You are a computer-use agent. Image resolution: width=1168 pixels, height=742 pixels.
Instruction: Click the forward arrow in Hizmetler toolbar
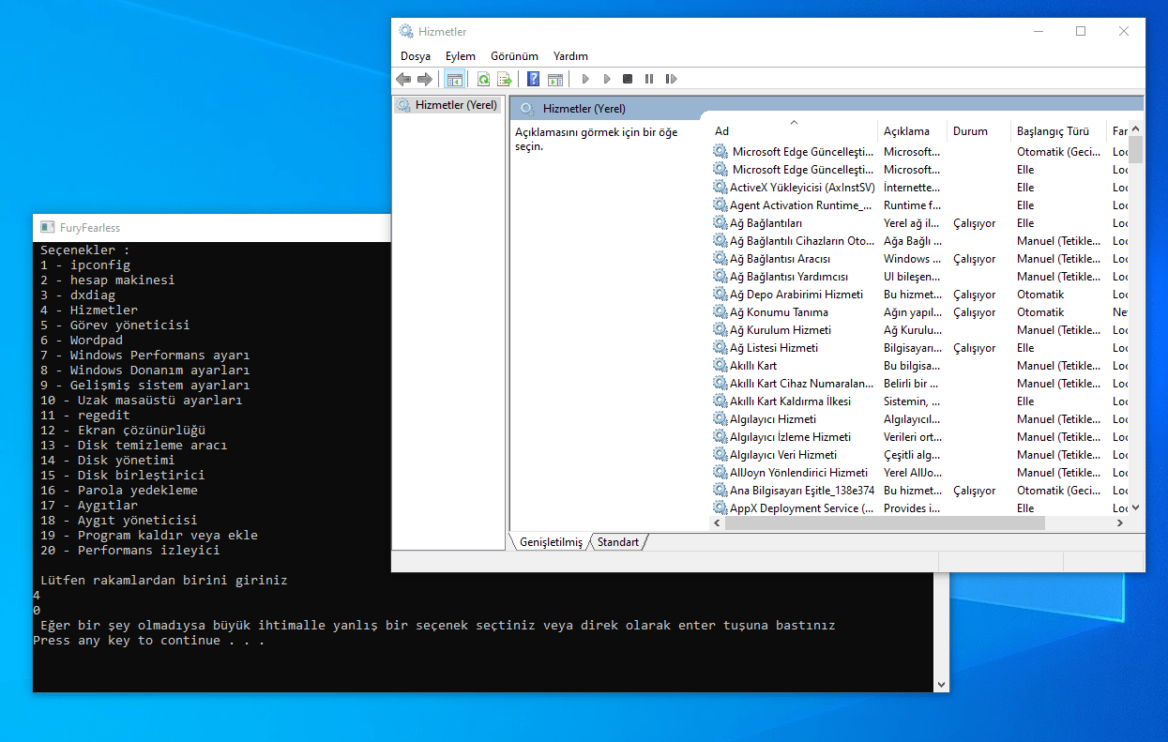click(425, 79)
